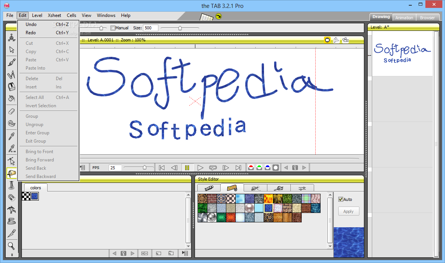Image resolution: width=445 pixels, height=263 pixels.
Task: Select the magnifier zoom tool
Action: point(12,246)
